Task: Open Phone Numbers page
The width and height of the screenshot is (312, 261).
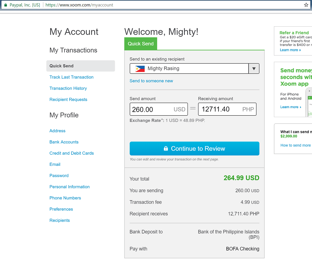Action: tap(65, 198)
